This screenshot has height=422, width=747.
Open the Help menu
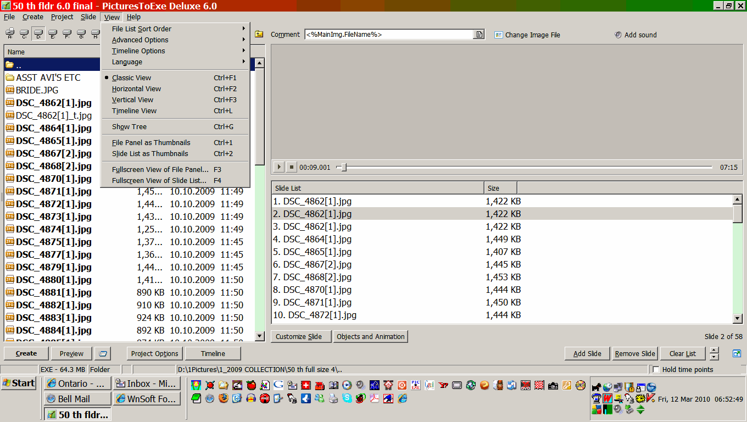133,17
